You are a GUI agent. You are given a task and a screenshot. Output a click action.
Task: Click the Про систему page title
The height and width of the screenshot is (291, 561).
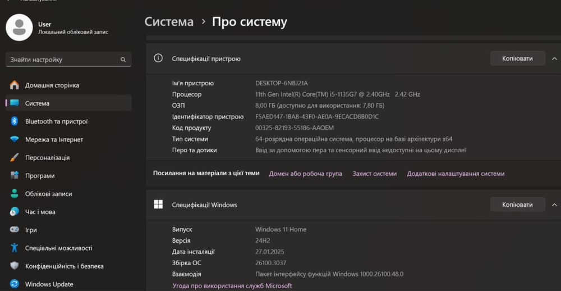coord(250,21)
